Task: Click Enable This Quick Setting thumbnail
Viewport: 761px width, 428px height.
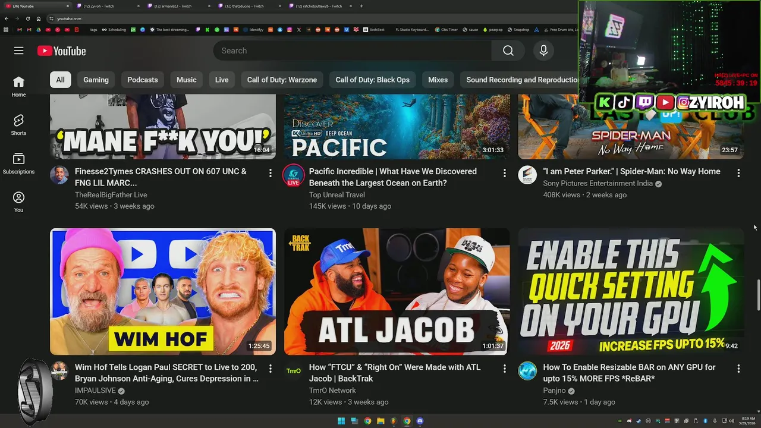Action: (x=631, y=291)
